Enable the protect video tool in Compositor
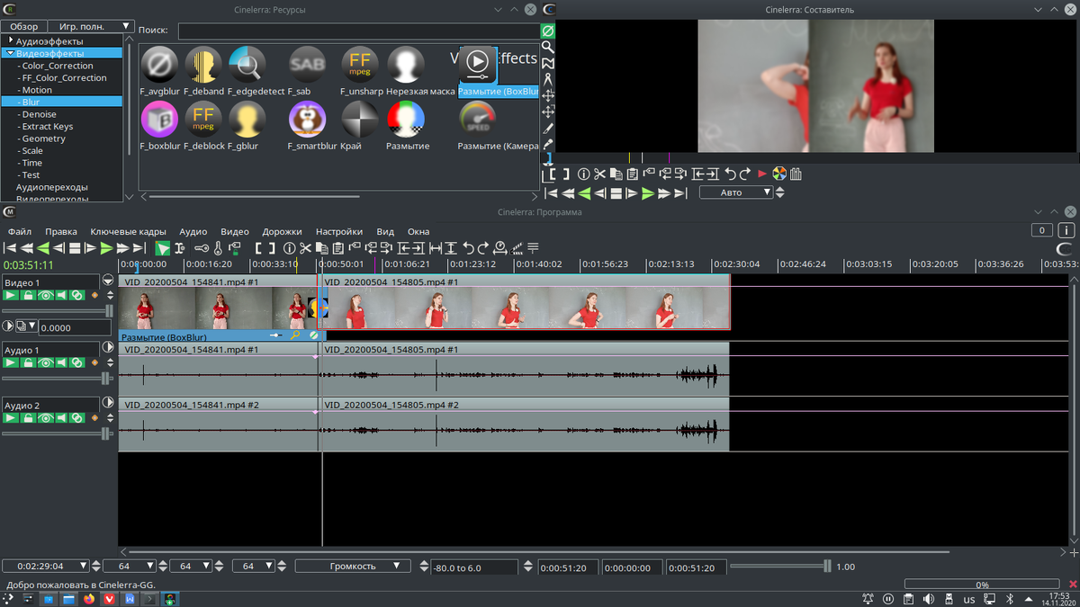The height and width of the screenshot is (607, 1080). tap(547, 31)
